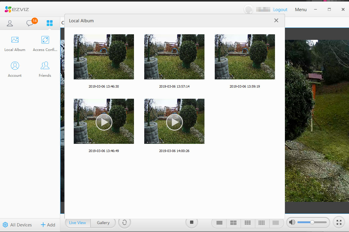Image resolution: width=349 pixels, height=232 pixels.
Task: Select the user profile tab icon
Action: (x=10, y=23)
